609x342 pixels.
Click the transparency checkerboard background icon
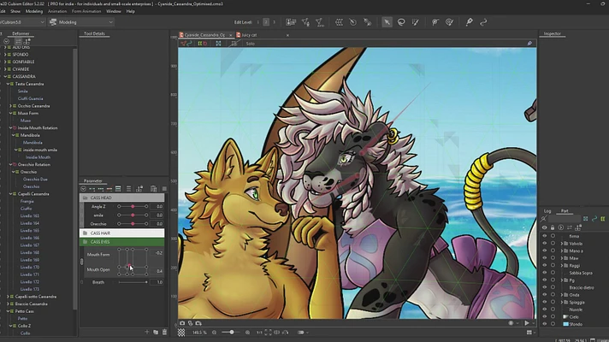point(181,333)
